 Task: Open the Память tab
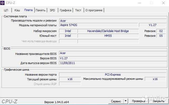(41, 10)
